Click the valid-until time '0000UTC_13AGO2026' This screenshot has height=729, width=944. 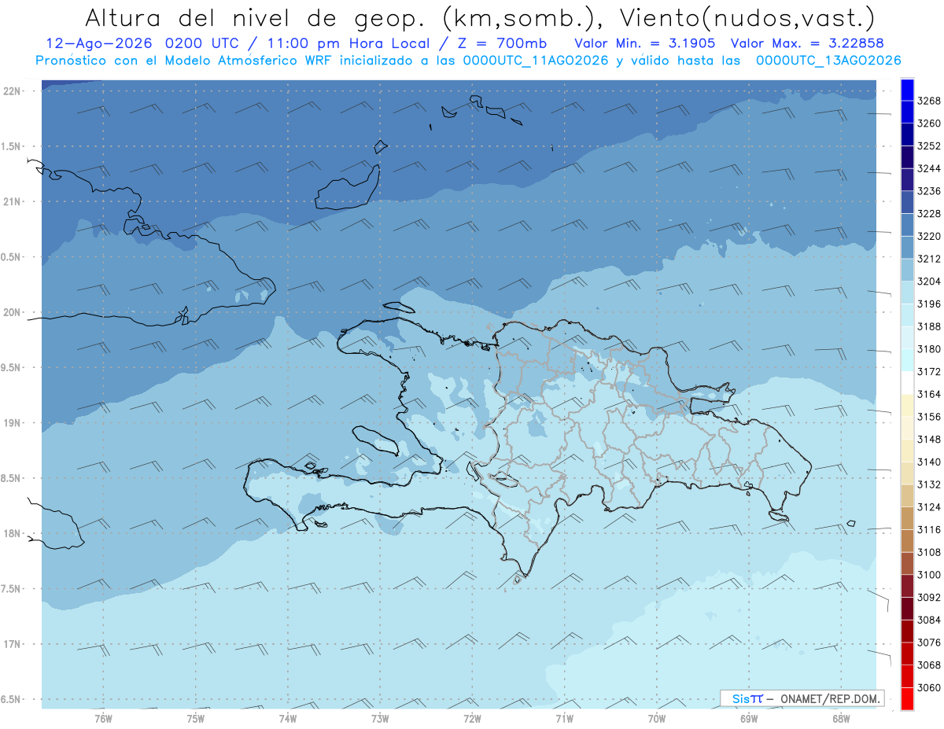point(828,61)
